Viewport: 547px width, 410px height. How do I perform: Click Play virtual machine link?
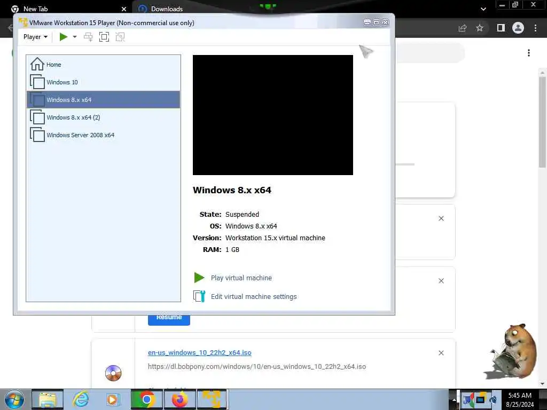click(x=241, y=278)
